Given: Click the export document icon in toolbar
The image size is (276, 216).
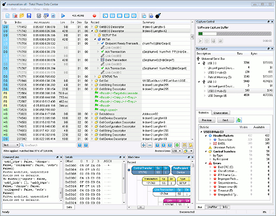Looking at the screenshot, I should pyautogui.click(x=144, y=16).
